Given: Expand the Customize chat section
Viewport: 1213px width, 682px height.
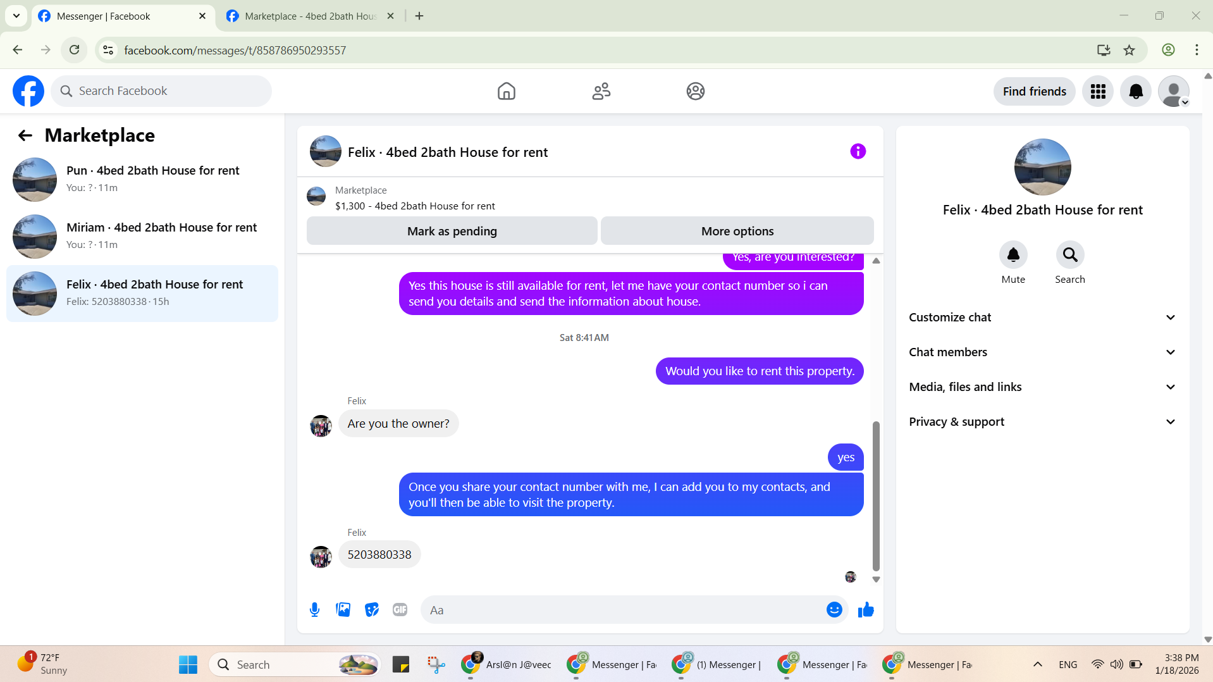Looking at the screenshot, I should [1042, 318].
